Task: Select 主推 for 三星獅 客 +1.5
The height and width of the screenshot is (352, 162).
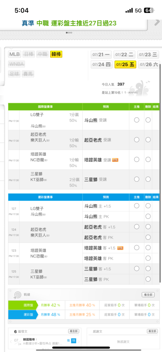Action: [x=137, y=269]
